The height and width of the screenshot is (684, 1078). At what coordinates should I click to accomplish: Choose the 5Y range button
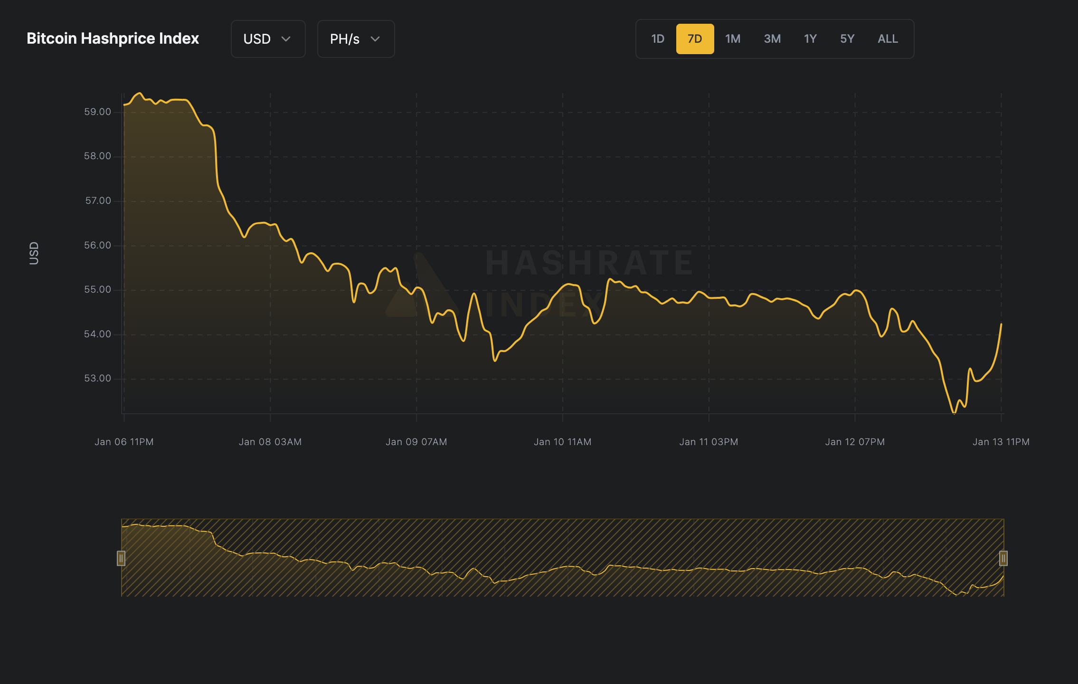point(847,39)
